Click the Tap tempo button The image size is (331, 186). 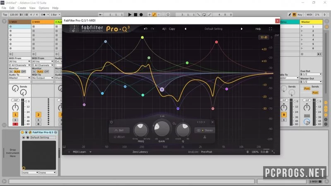(5, 14)
